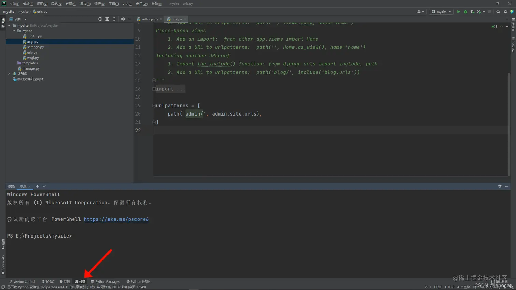Open the VCS(S) menu
The height and width of the screenshot is (290, 516).
(x=127, y=4)
